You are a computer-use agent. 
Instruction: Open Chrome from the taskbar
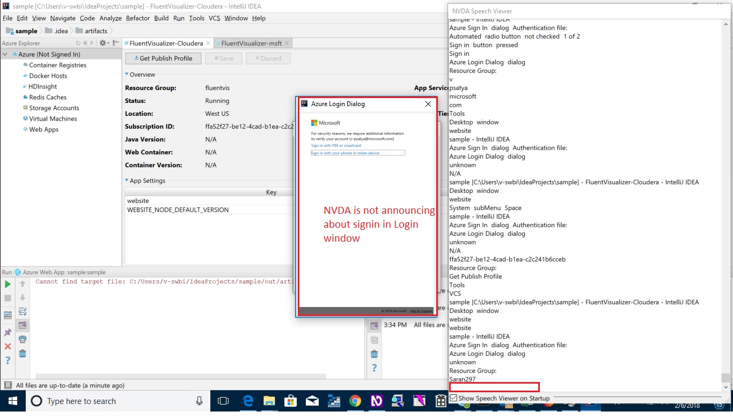click(355, 400)
